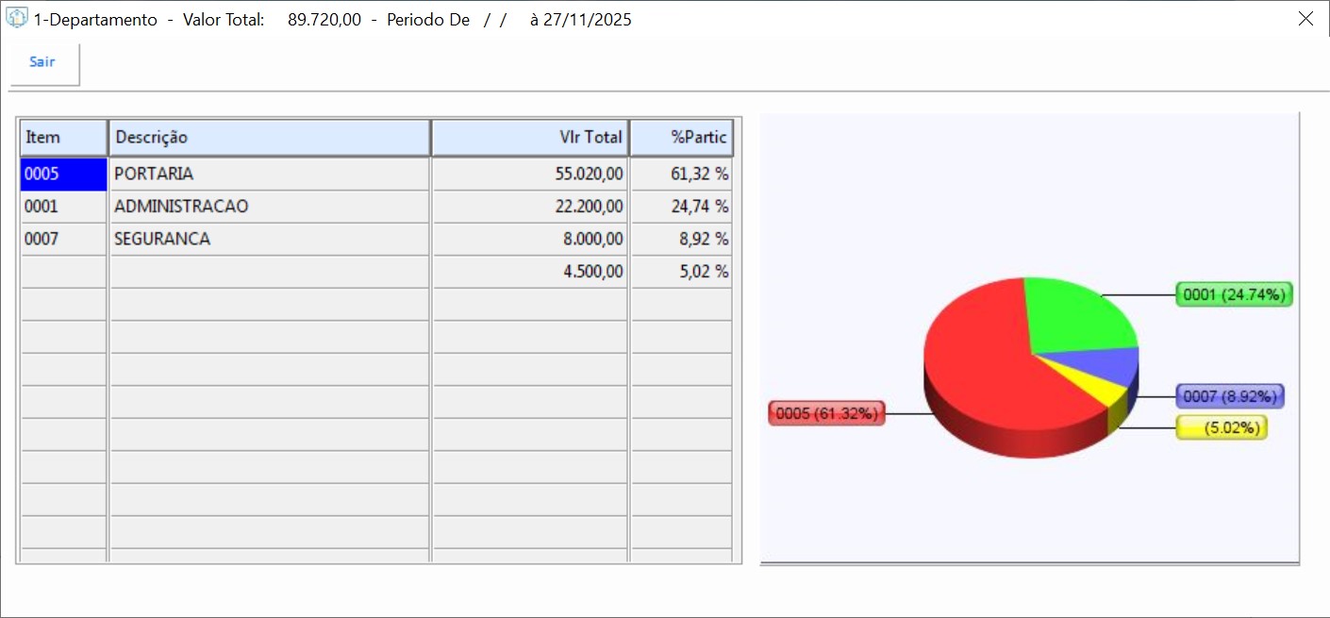Click the 0007 (8.92%) chart label
The width and height of the screenshot is (1330, 618).
(x=1230, y=396)
